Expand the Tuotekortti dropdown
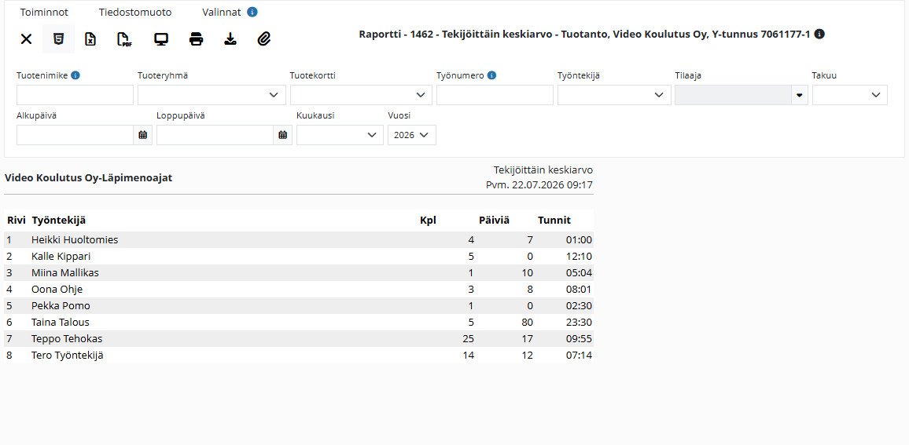This screenshot has width=909, height=445. tap(361, 95)
